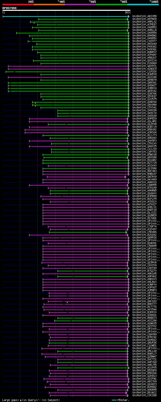Screen dimensions: 161x402
Task: Open hit UniRef100_A9TNZ8
Action: [144, 19]
